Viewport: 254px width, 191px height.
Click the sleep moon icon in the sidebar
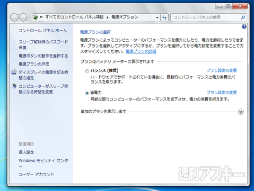pyautogui.click(x=14, y=86)
